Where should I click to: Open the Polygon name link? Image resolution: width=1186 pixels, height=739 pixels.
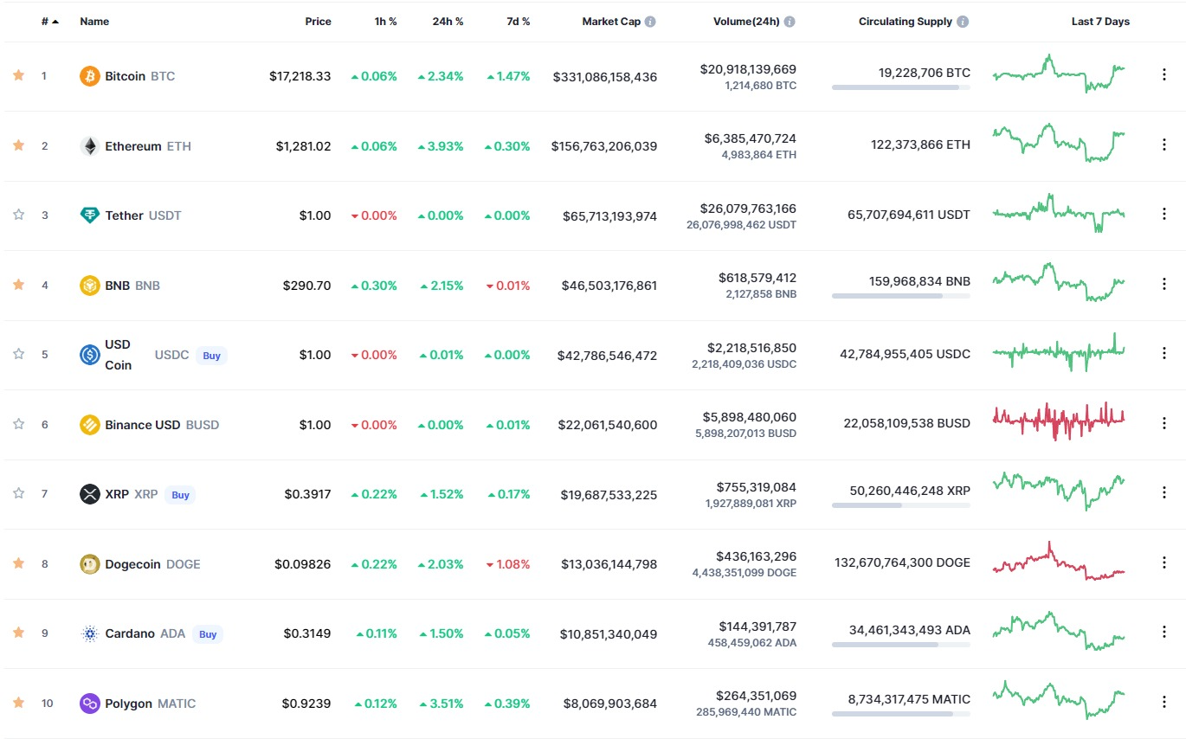(128, 704)
